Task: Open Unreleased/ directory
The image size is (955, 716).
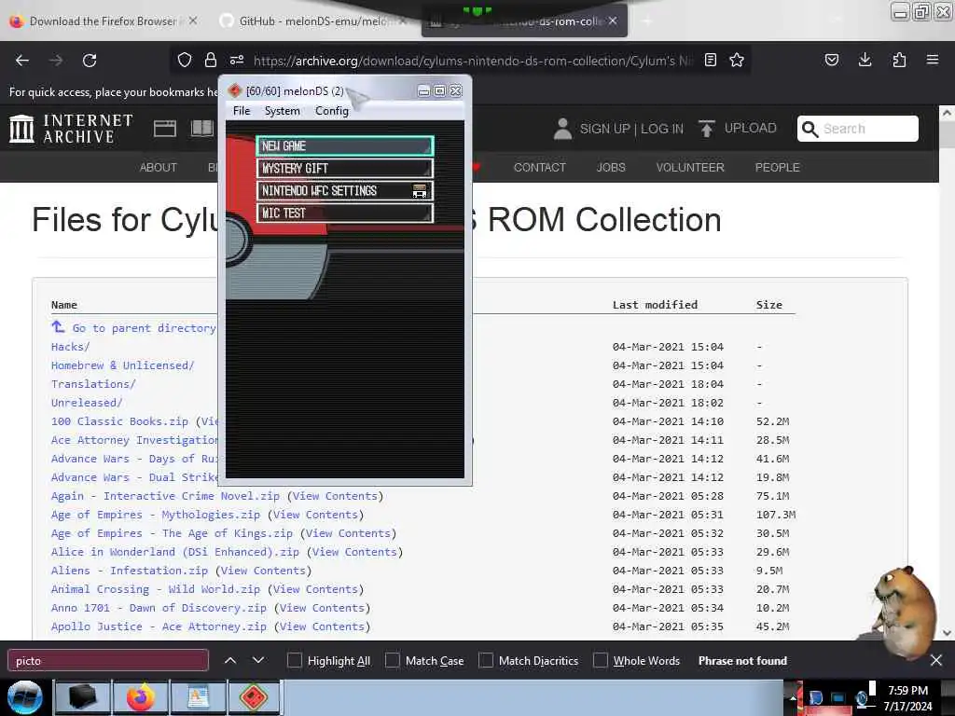Action: pyautogui.click(x=87, y=403)
